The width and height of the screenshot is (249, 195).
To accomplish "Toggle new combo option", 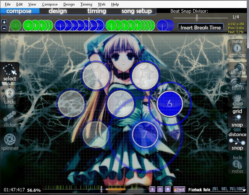I will pyautogui.click(x=237, y=48).
